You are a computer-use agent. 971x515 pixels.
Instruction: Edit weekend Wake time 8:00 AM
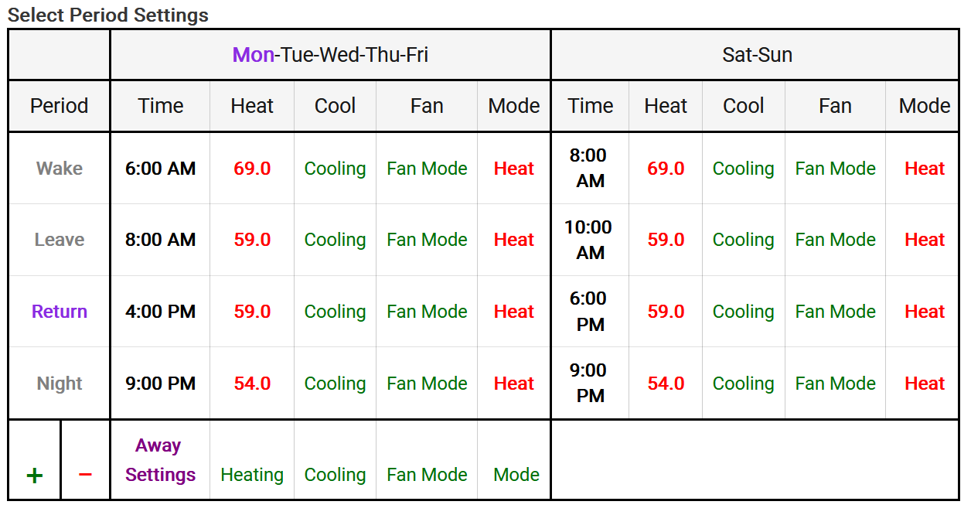(x=590, y=168)
